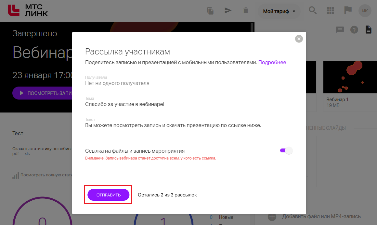
Task: Click the Получатели recipients field
Action: [x=189, y=82]
